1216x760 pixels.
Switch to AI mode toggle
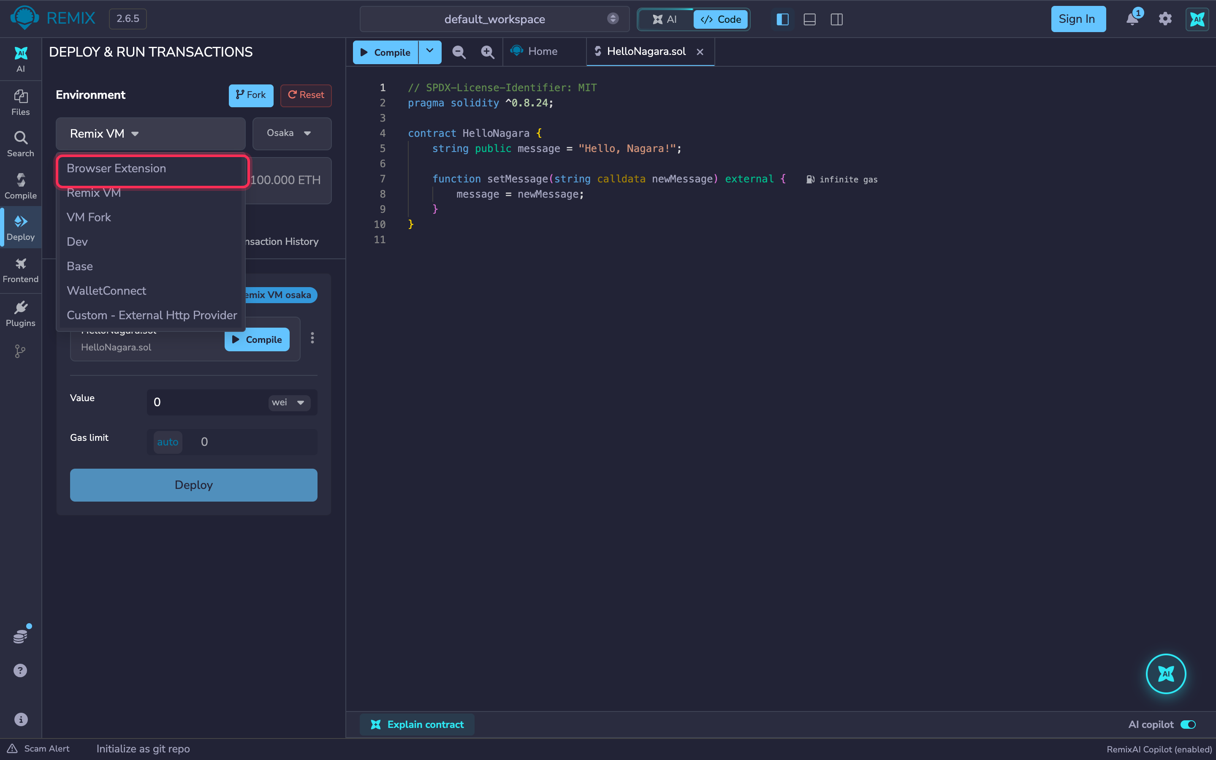pyautogui.click(x=665, y=19)
